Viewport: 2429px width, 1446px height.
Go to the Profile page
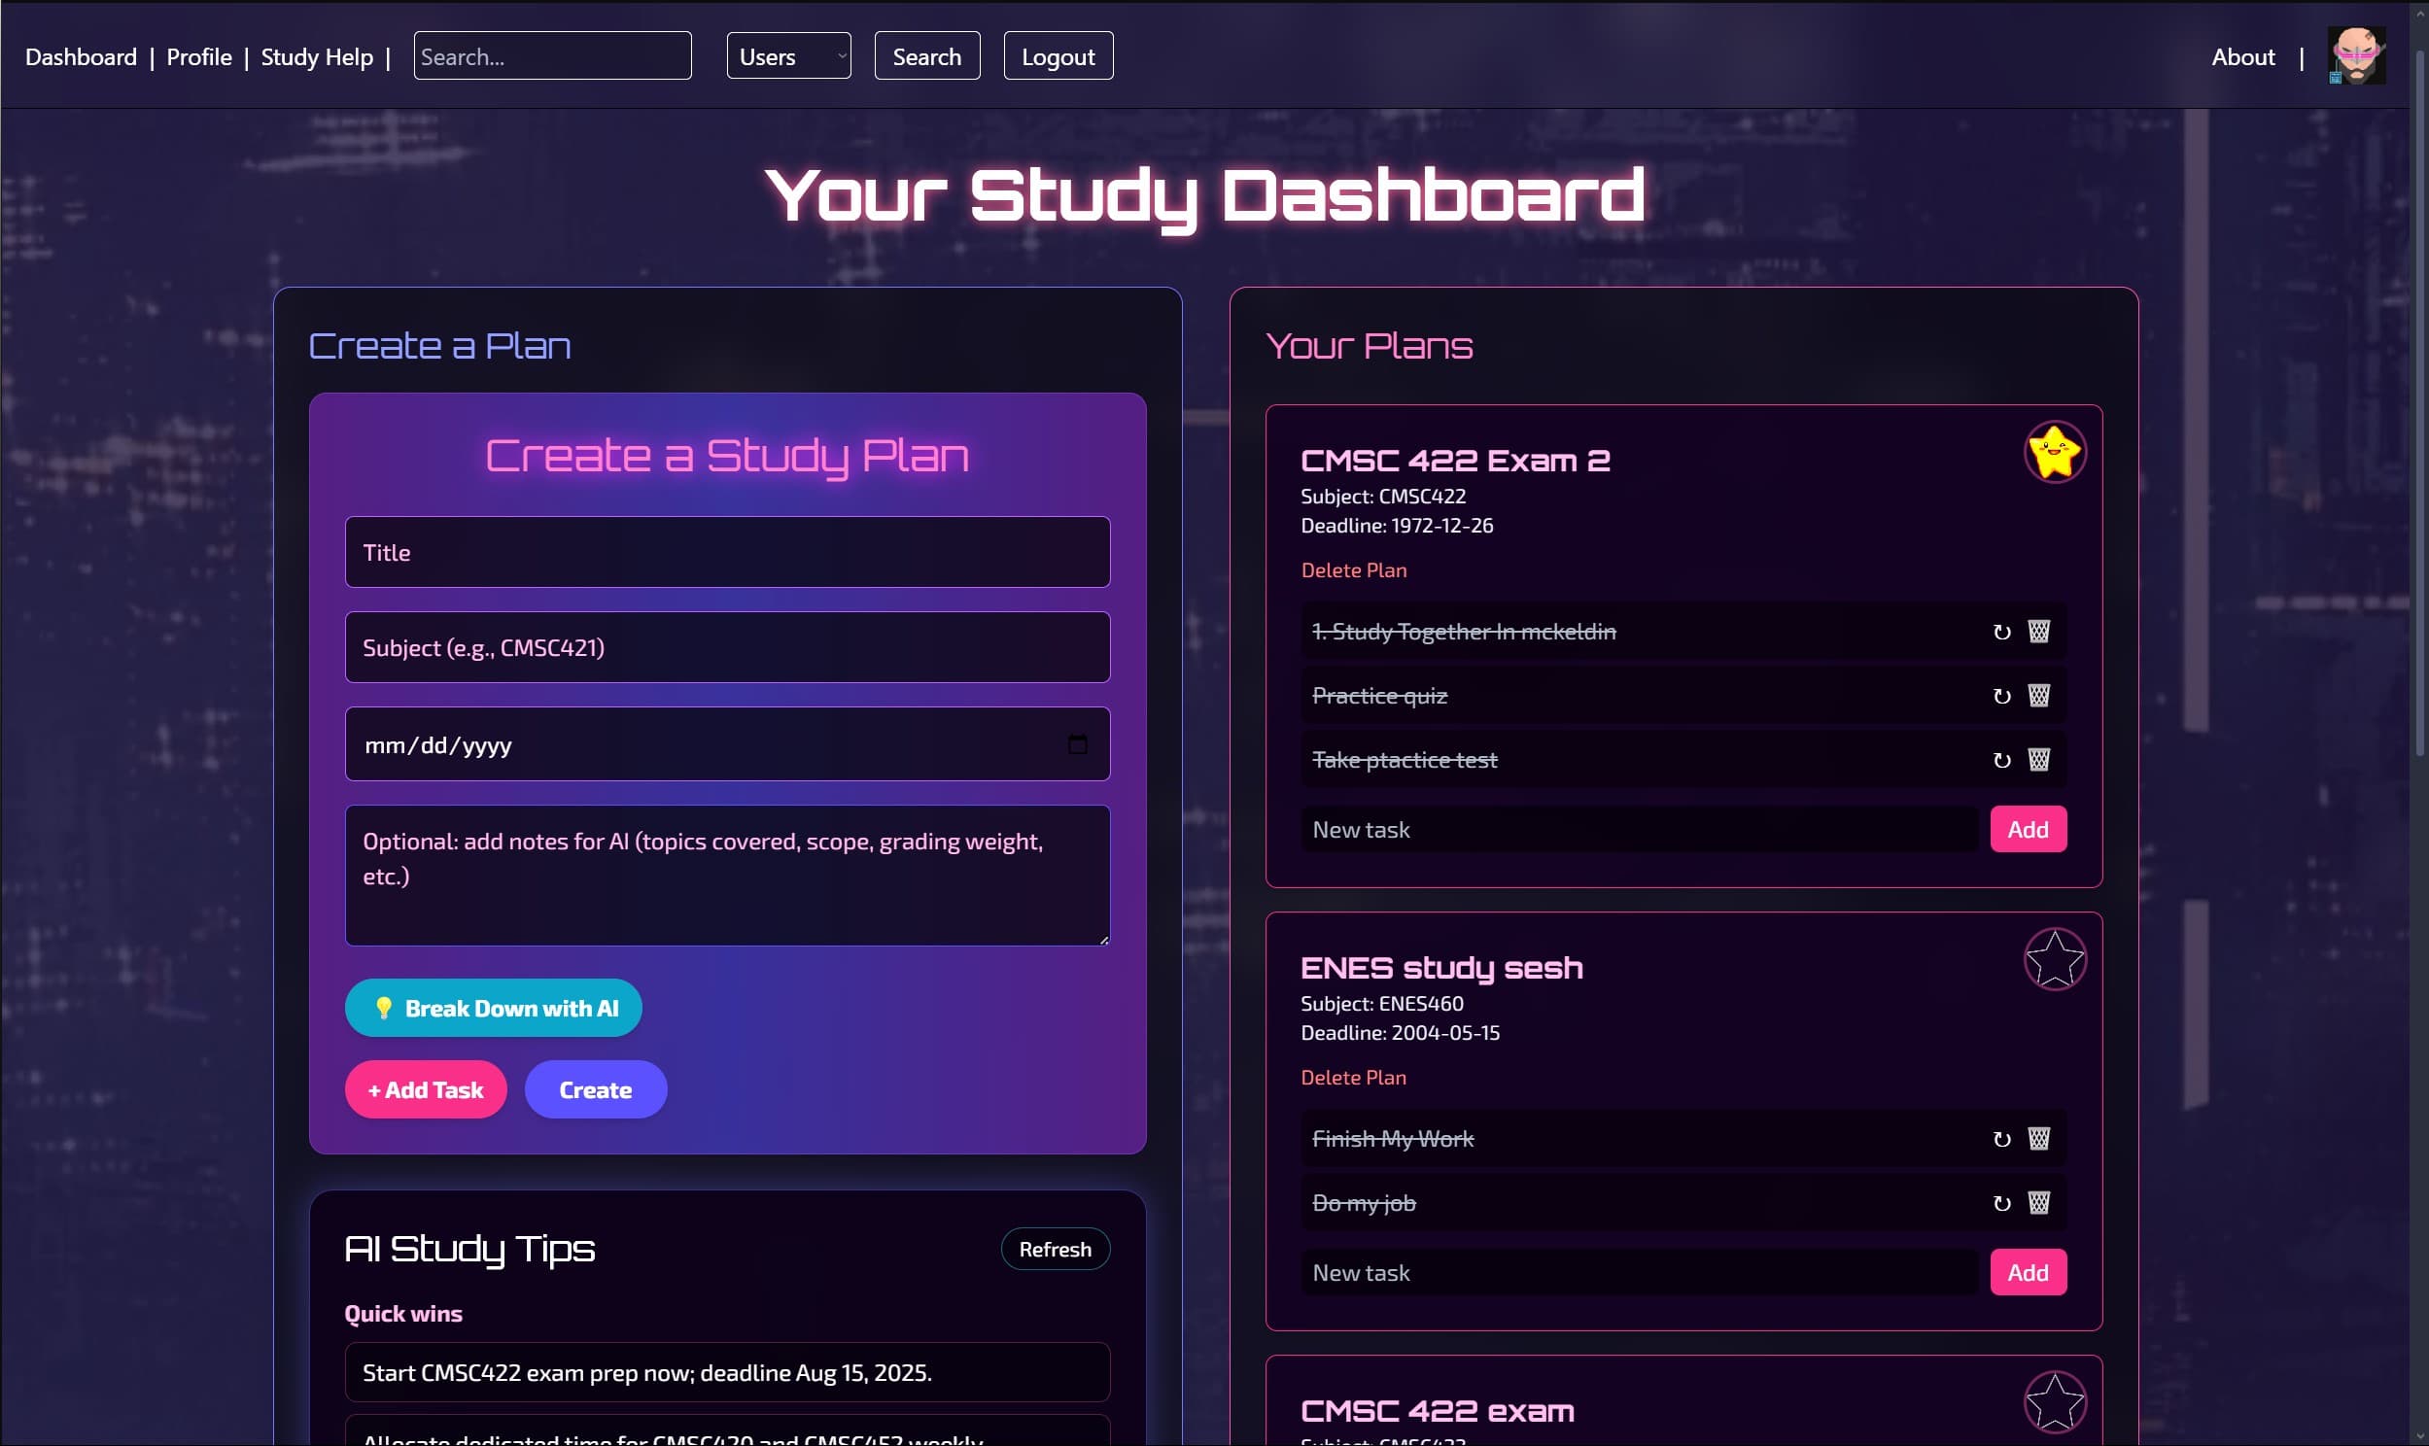click(x=198, y=56)
